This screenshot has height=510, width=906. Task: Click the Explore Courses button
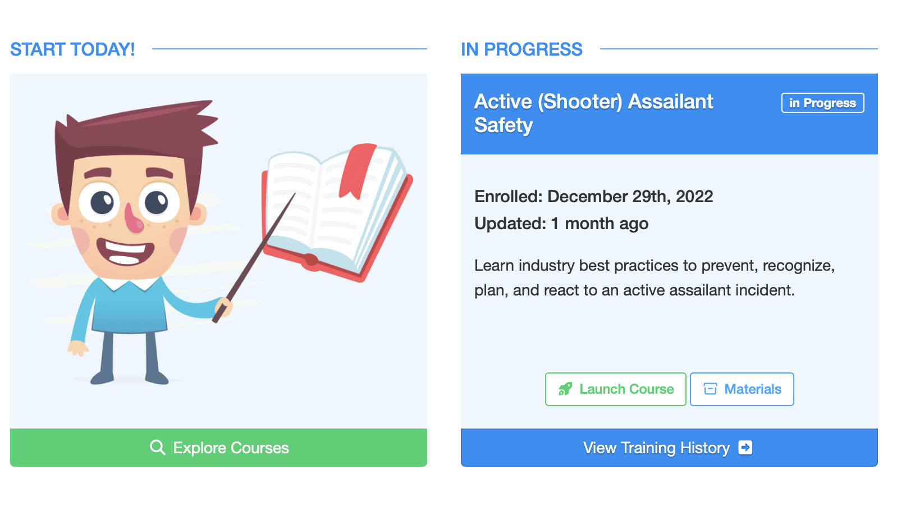pyautogui.click(x=218, y=448)
